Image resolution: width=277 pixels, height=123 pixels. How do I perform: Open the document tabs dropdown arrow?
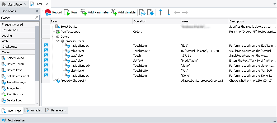(x=274, y=4)
